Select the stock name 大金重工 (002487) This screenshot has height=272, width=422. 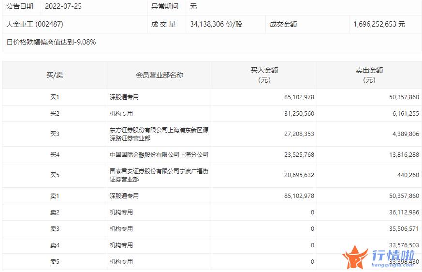pyautogui.click(x=35, y=24)
